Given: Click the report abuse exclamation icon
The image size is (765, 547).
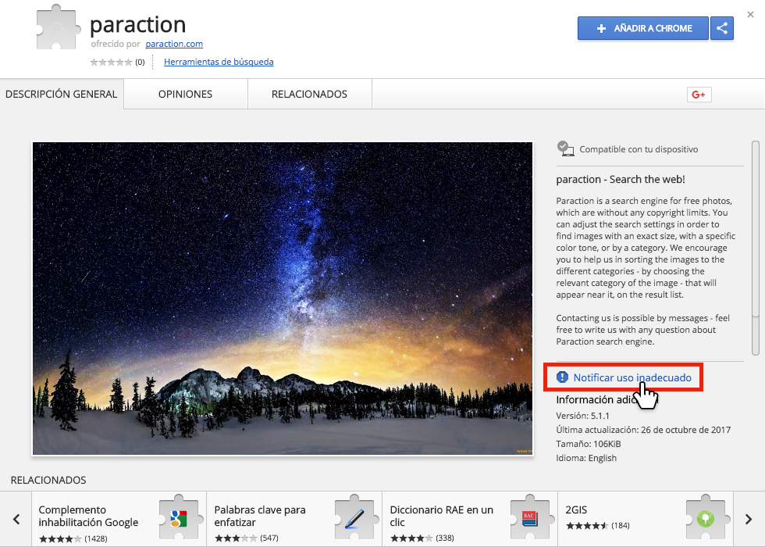Looking at the screenshot, I should pos(562,377).
